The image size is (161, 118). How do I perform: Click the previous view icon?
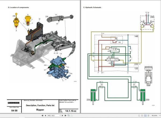tap(69, 116)
